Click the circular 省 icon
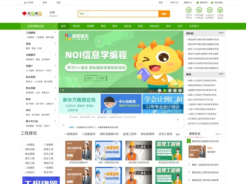 tap(220, 10)
